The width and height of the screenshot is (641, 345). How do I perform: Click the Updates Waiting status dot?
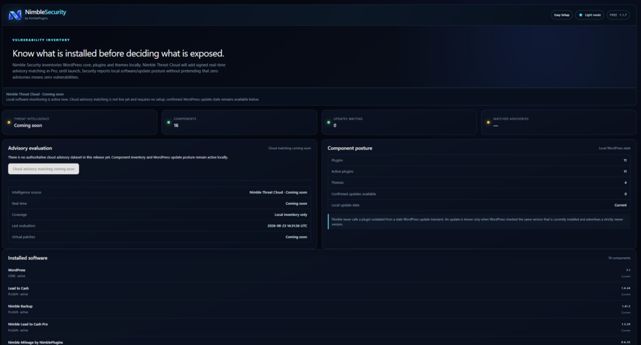click(328, 122)
